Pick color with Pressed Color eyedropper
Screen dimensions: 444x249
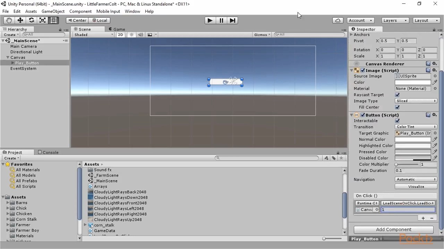tap(435, 152)
